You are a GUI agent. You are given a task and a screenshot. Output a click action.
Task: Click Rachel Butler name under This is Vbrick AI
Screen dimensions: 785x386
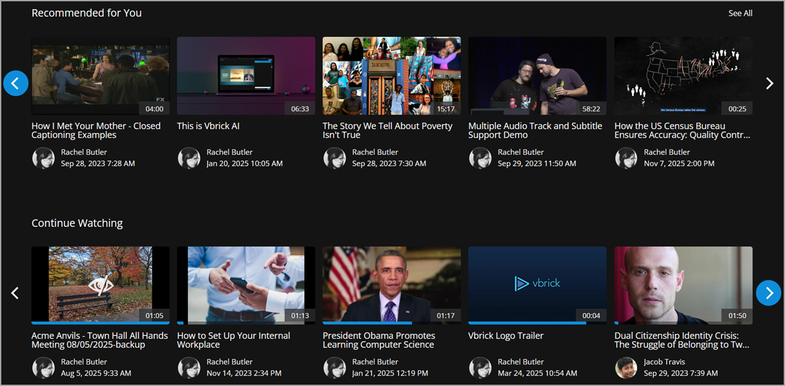tap(230, 152)
